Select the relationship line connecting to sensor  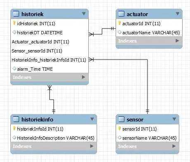[x=147, y=86]
